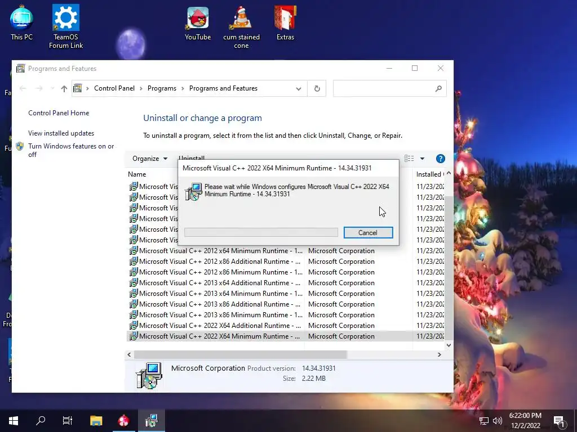Open the notification center icon

(559, 421)
